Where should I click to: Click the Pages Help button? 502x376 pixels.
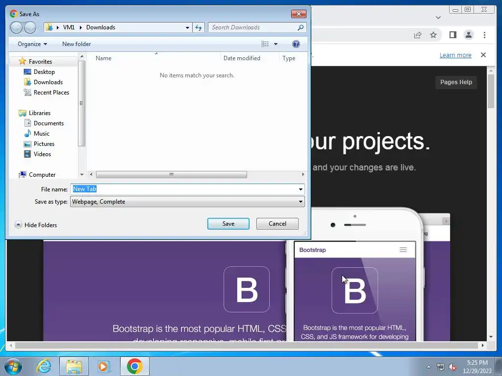coord(456,82)
